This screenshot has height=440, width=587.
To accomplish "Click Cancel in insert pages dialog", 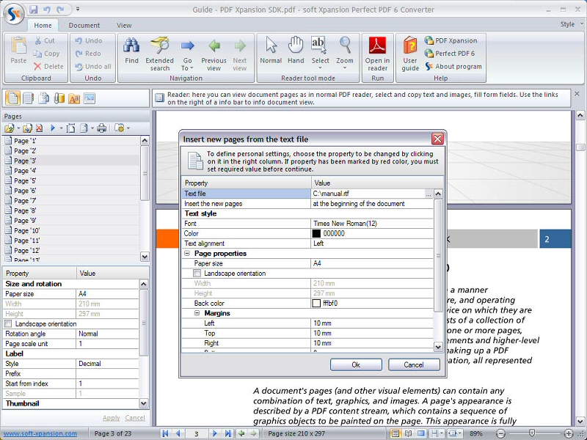I will pyautogui.click(x=414, y=364).
